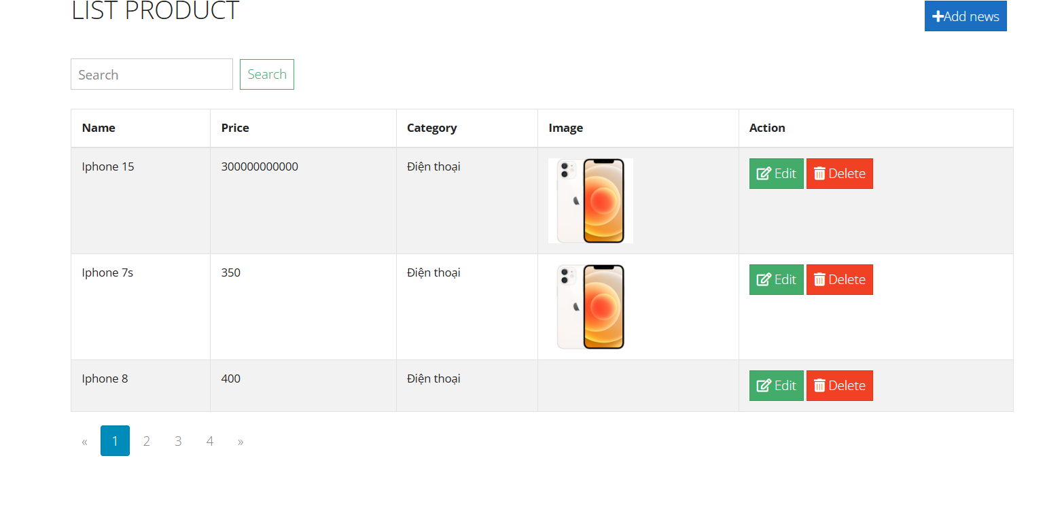The image size is (1064, 509).
Task: Click the green Search button
Action: 267,74
